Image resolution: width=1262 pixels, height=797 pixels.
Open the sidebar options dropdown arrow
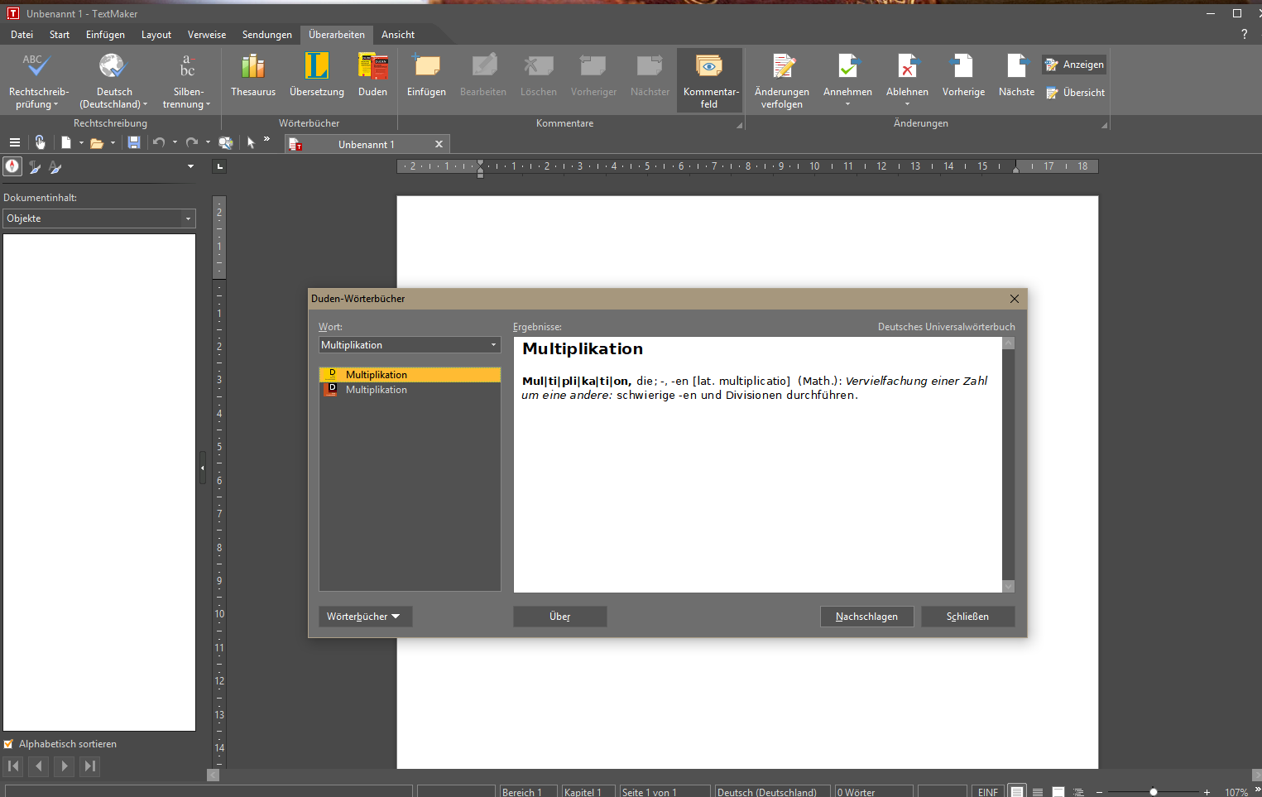pos(190,166)
